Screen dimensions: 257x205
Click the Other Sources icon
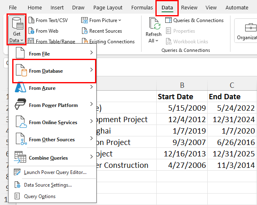(x=21, y=139)
